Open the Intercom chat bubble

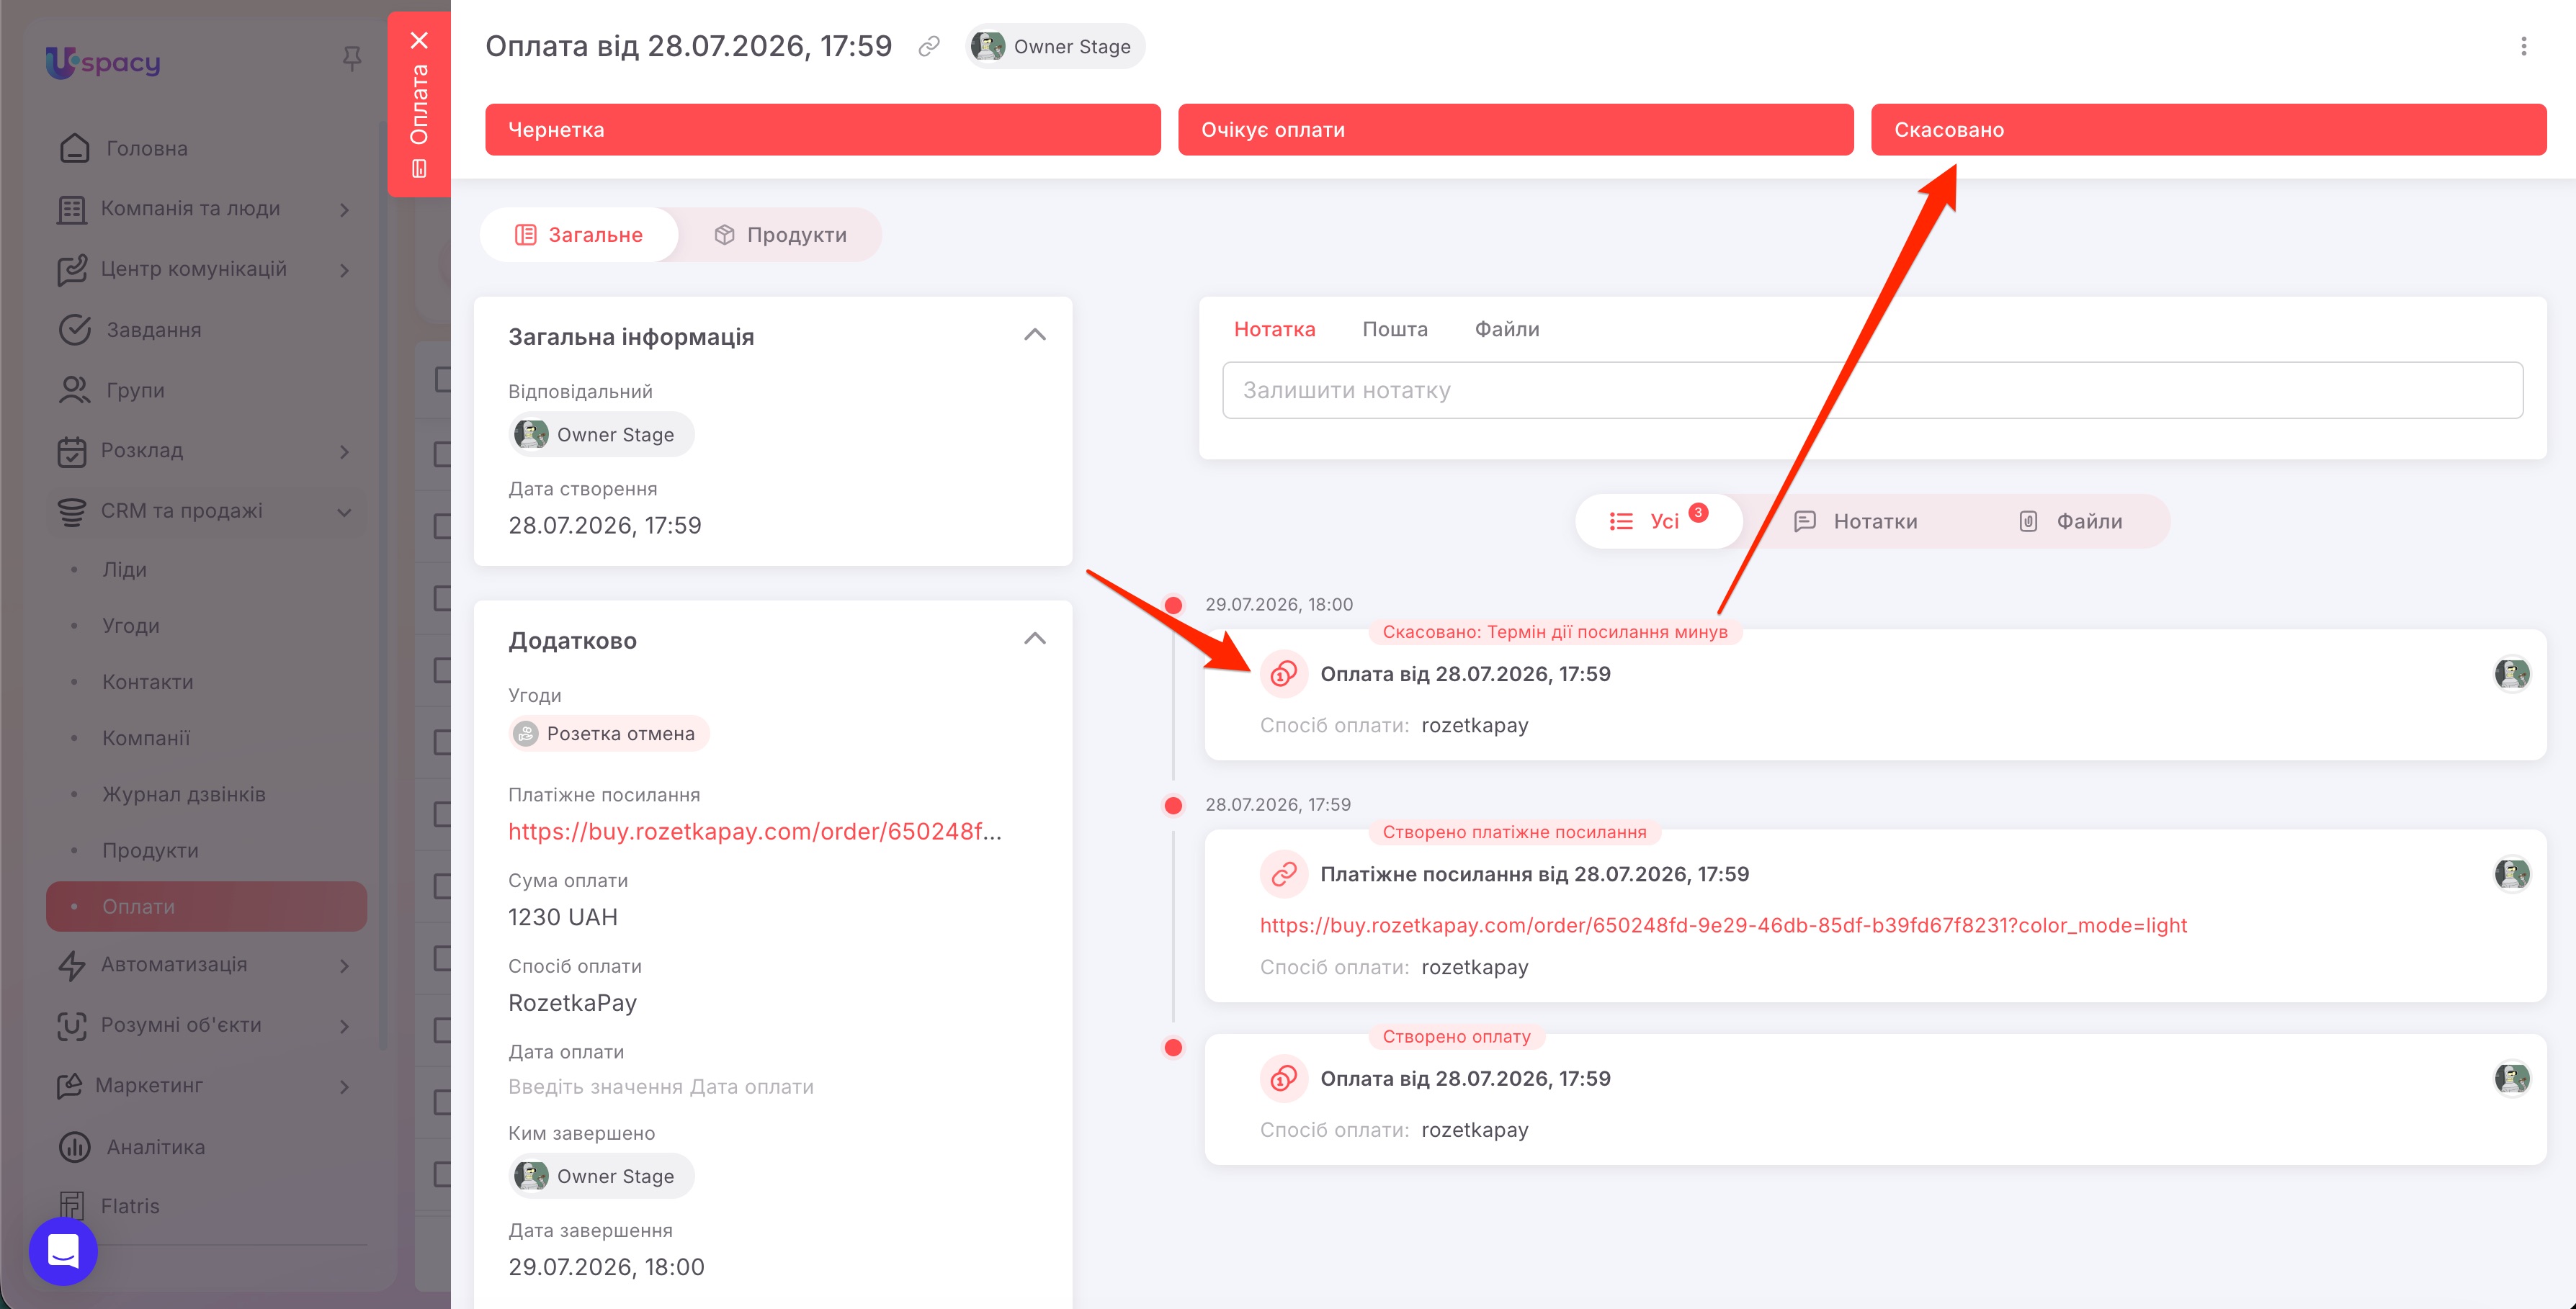pos(63,1251)
